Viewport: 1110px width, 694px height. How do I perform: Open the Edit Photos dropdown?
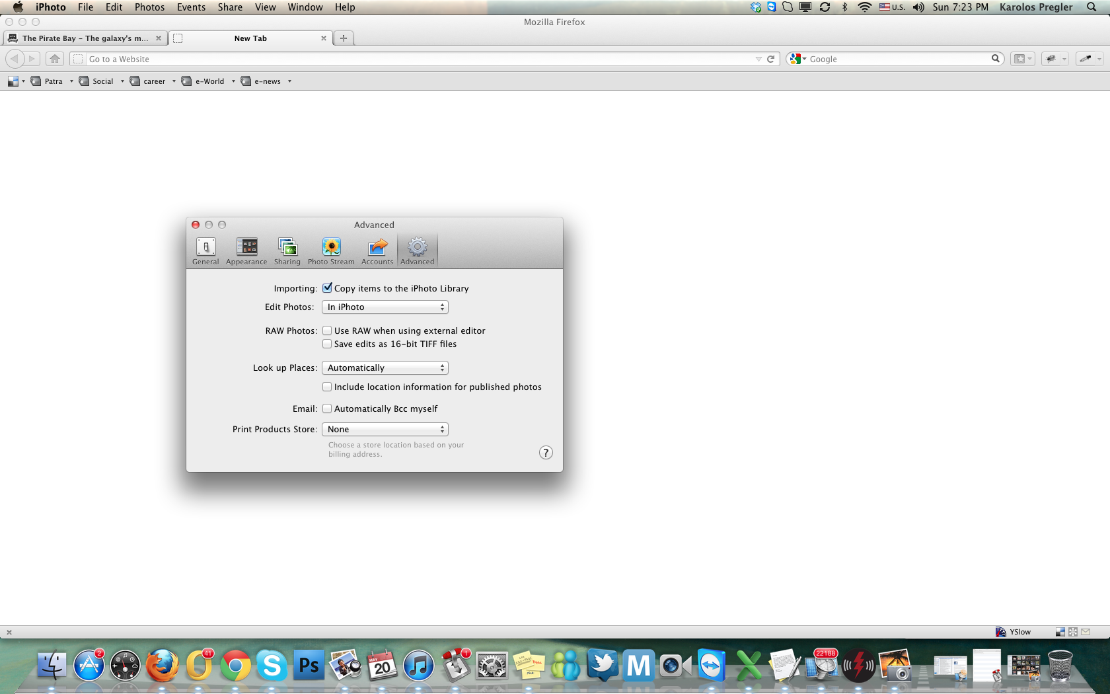385,307
